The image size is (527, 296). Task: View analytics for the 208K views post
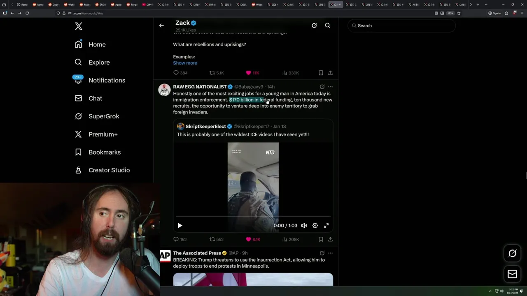290,239
